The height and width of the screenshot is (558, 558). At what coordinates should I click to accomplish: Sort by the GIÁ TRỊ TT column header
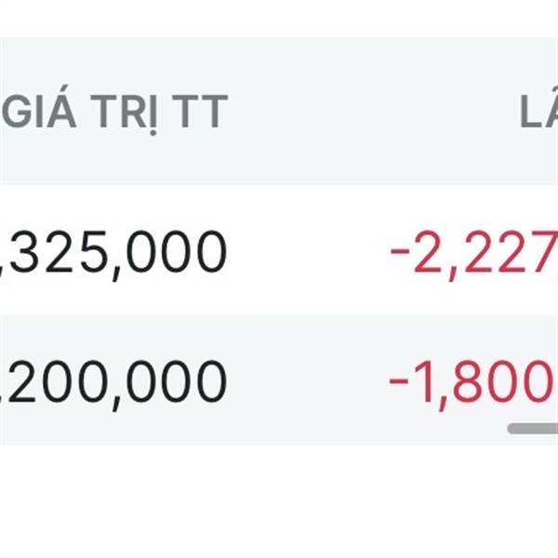pyautogui.click(x=115, y=113)
